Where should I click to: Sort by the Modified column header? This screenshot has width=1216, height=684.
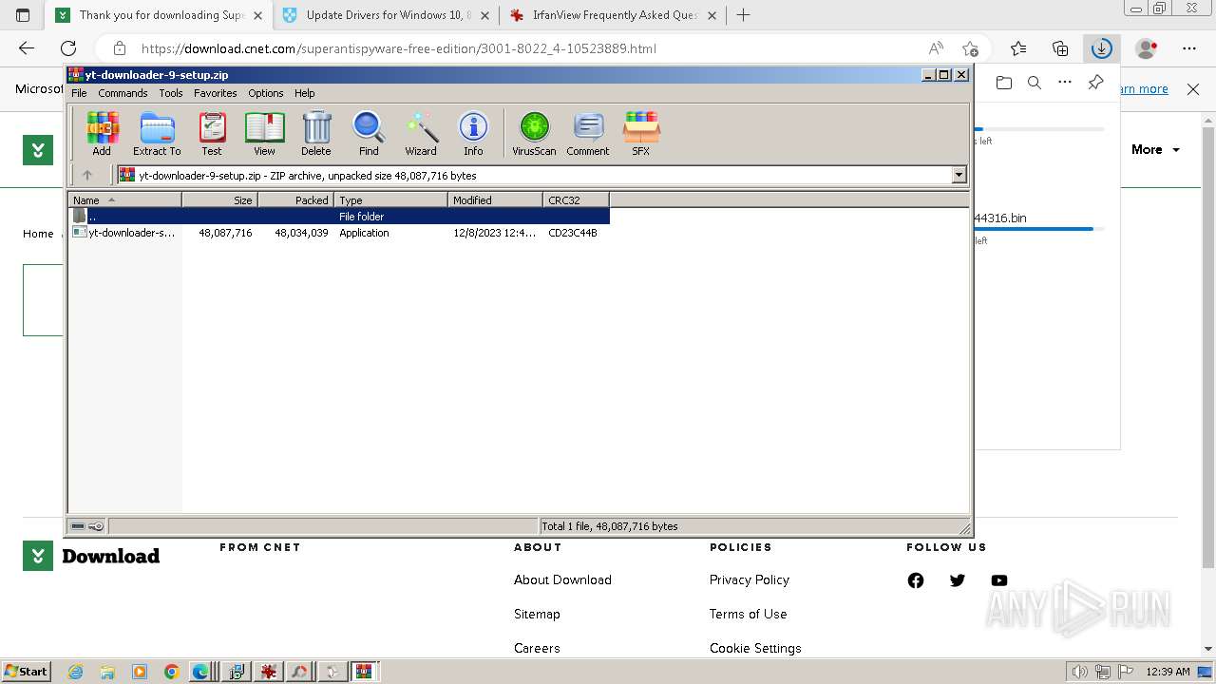(495, 199)
